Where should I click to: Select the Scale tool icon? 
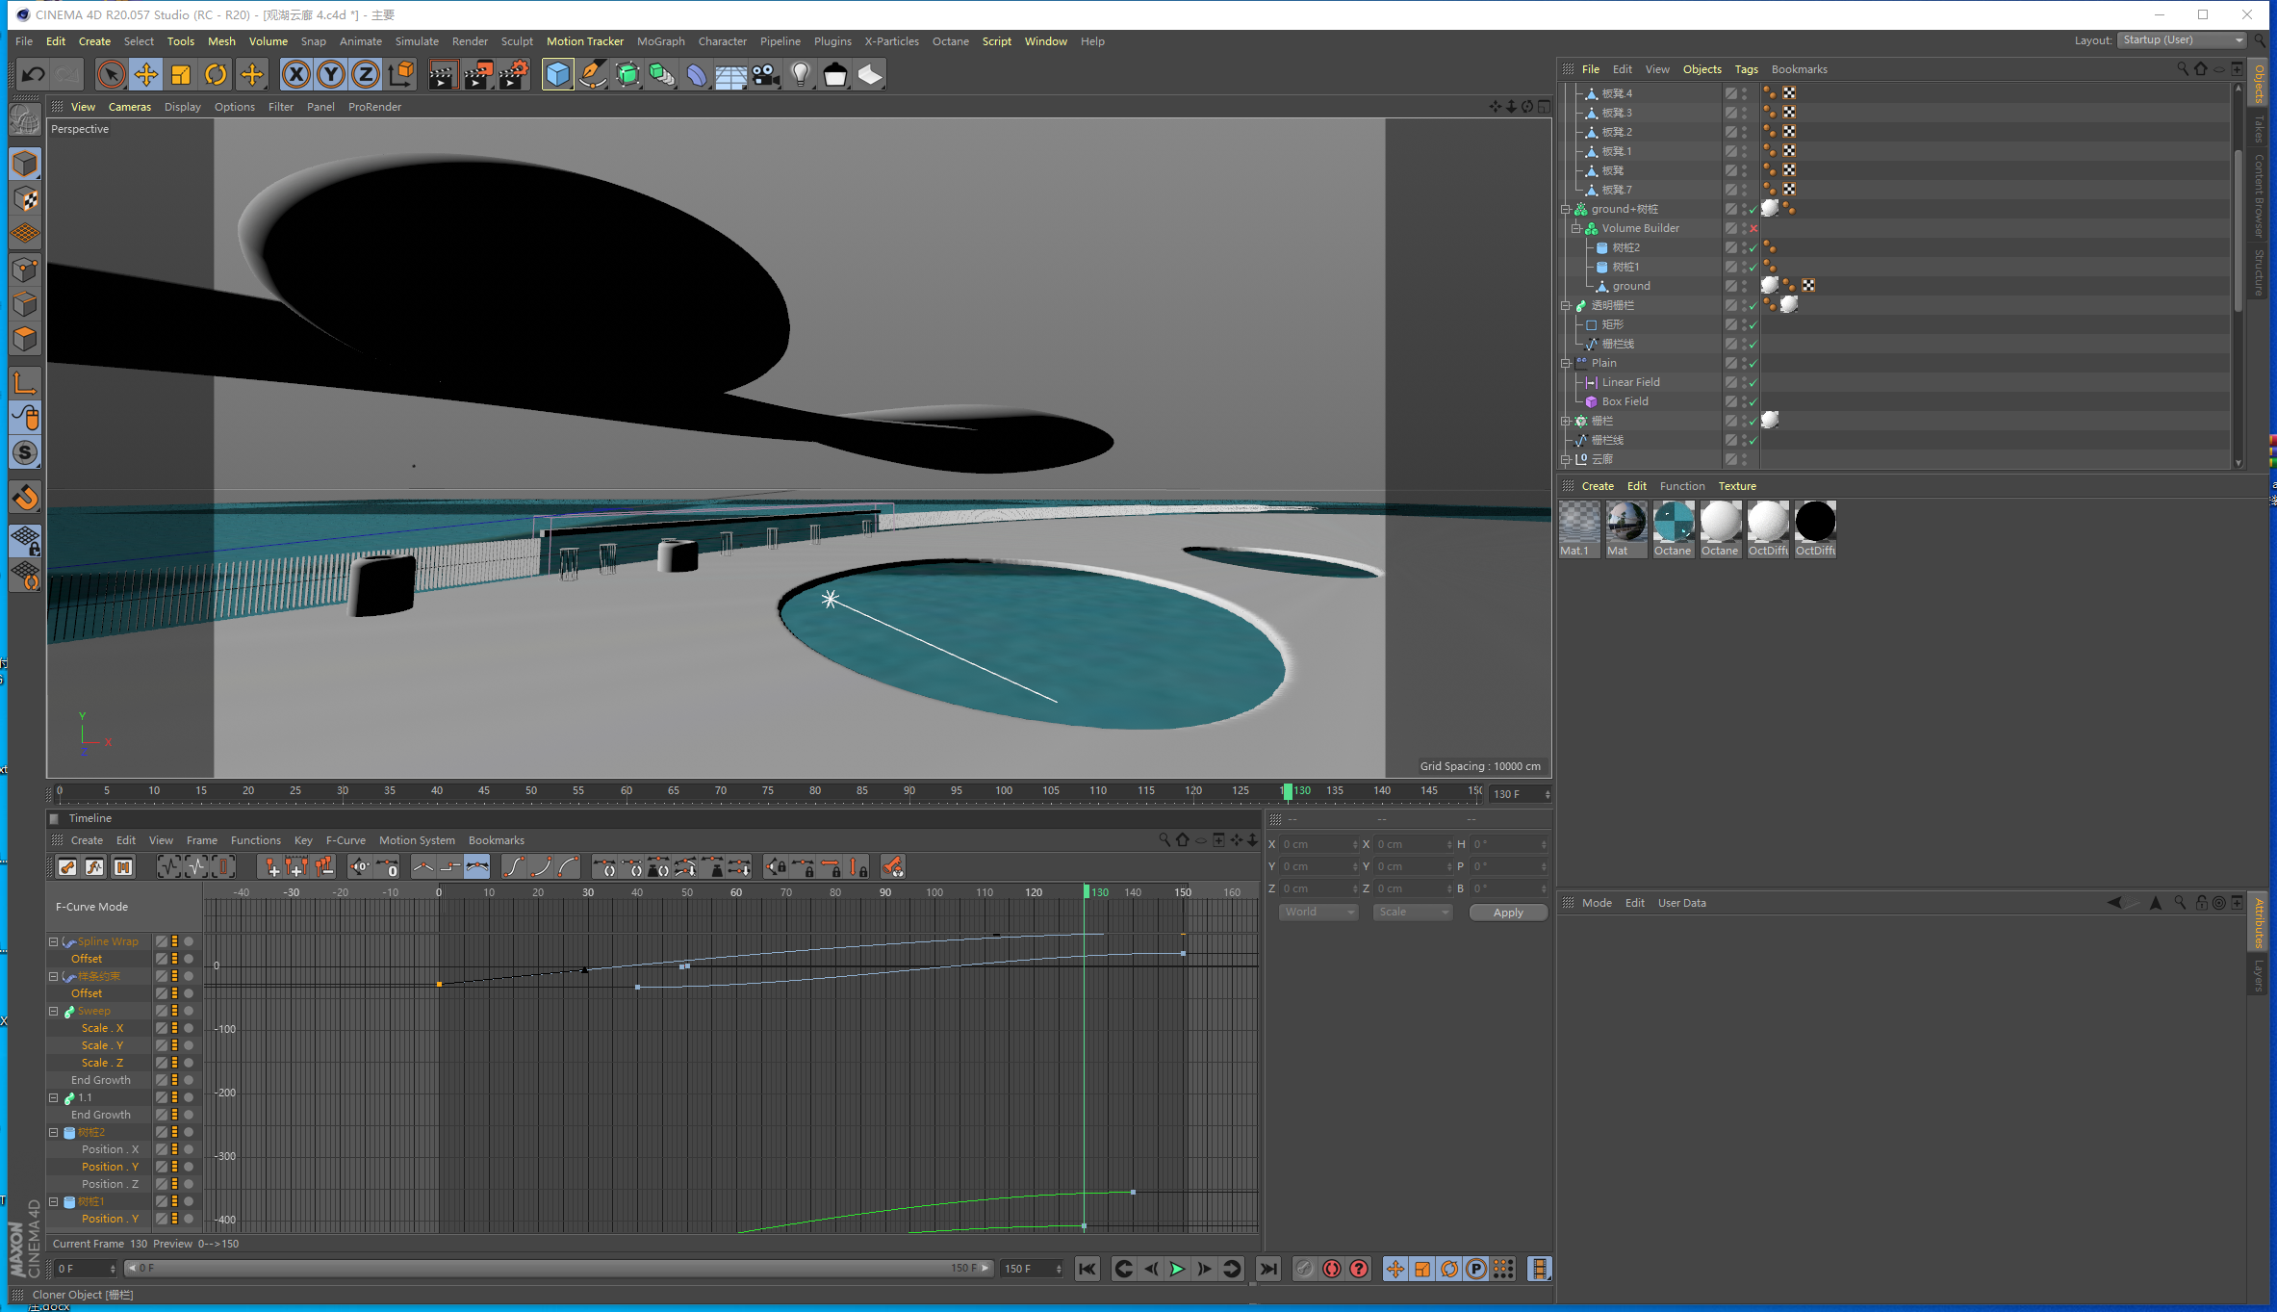(x=183, y=73)
